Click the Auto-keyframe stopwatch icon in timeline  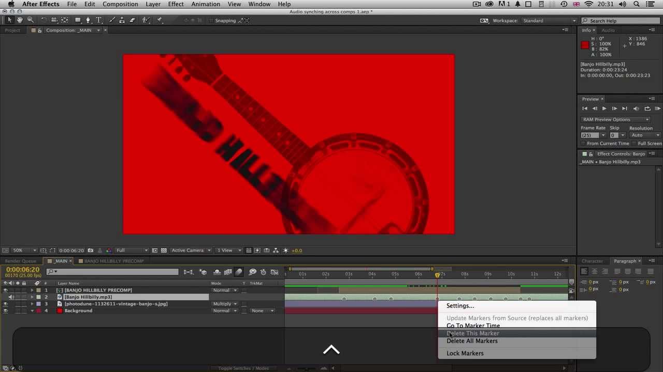click(264, 272)
